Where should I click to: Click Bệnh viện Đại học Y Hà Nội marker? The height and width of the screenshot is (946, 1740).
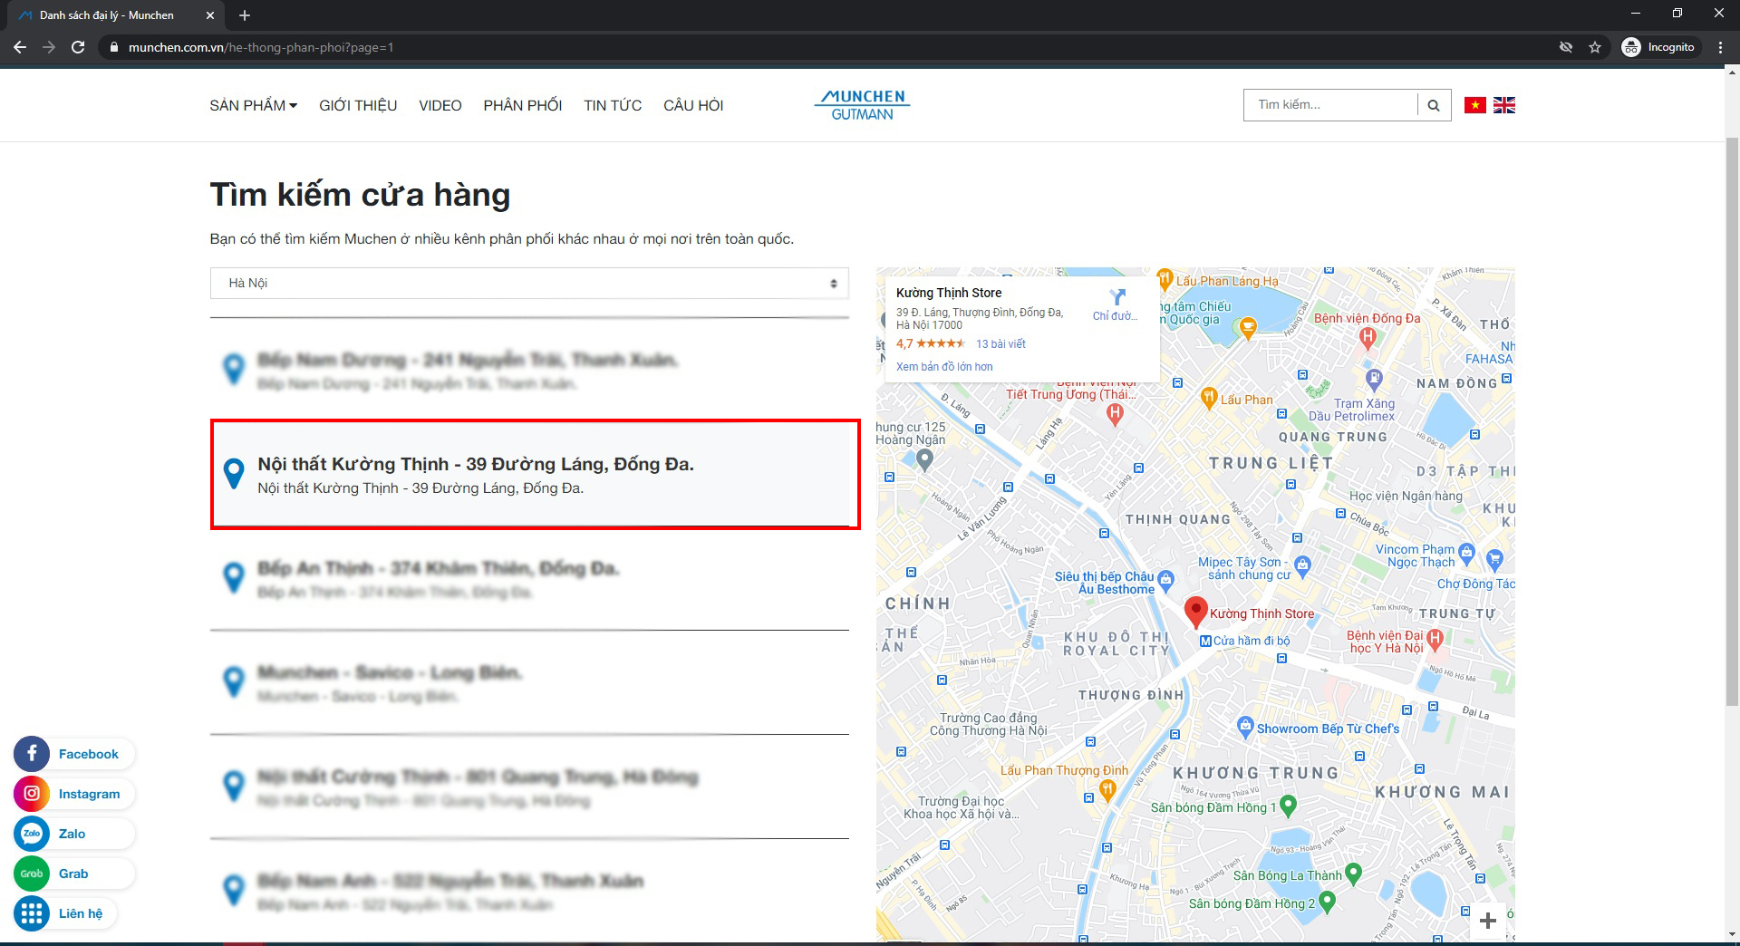pos(1435,640)
